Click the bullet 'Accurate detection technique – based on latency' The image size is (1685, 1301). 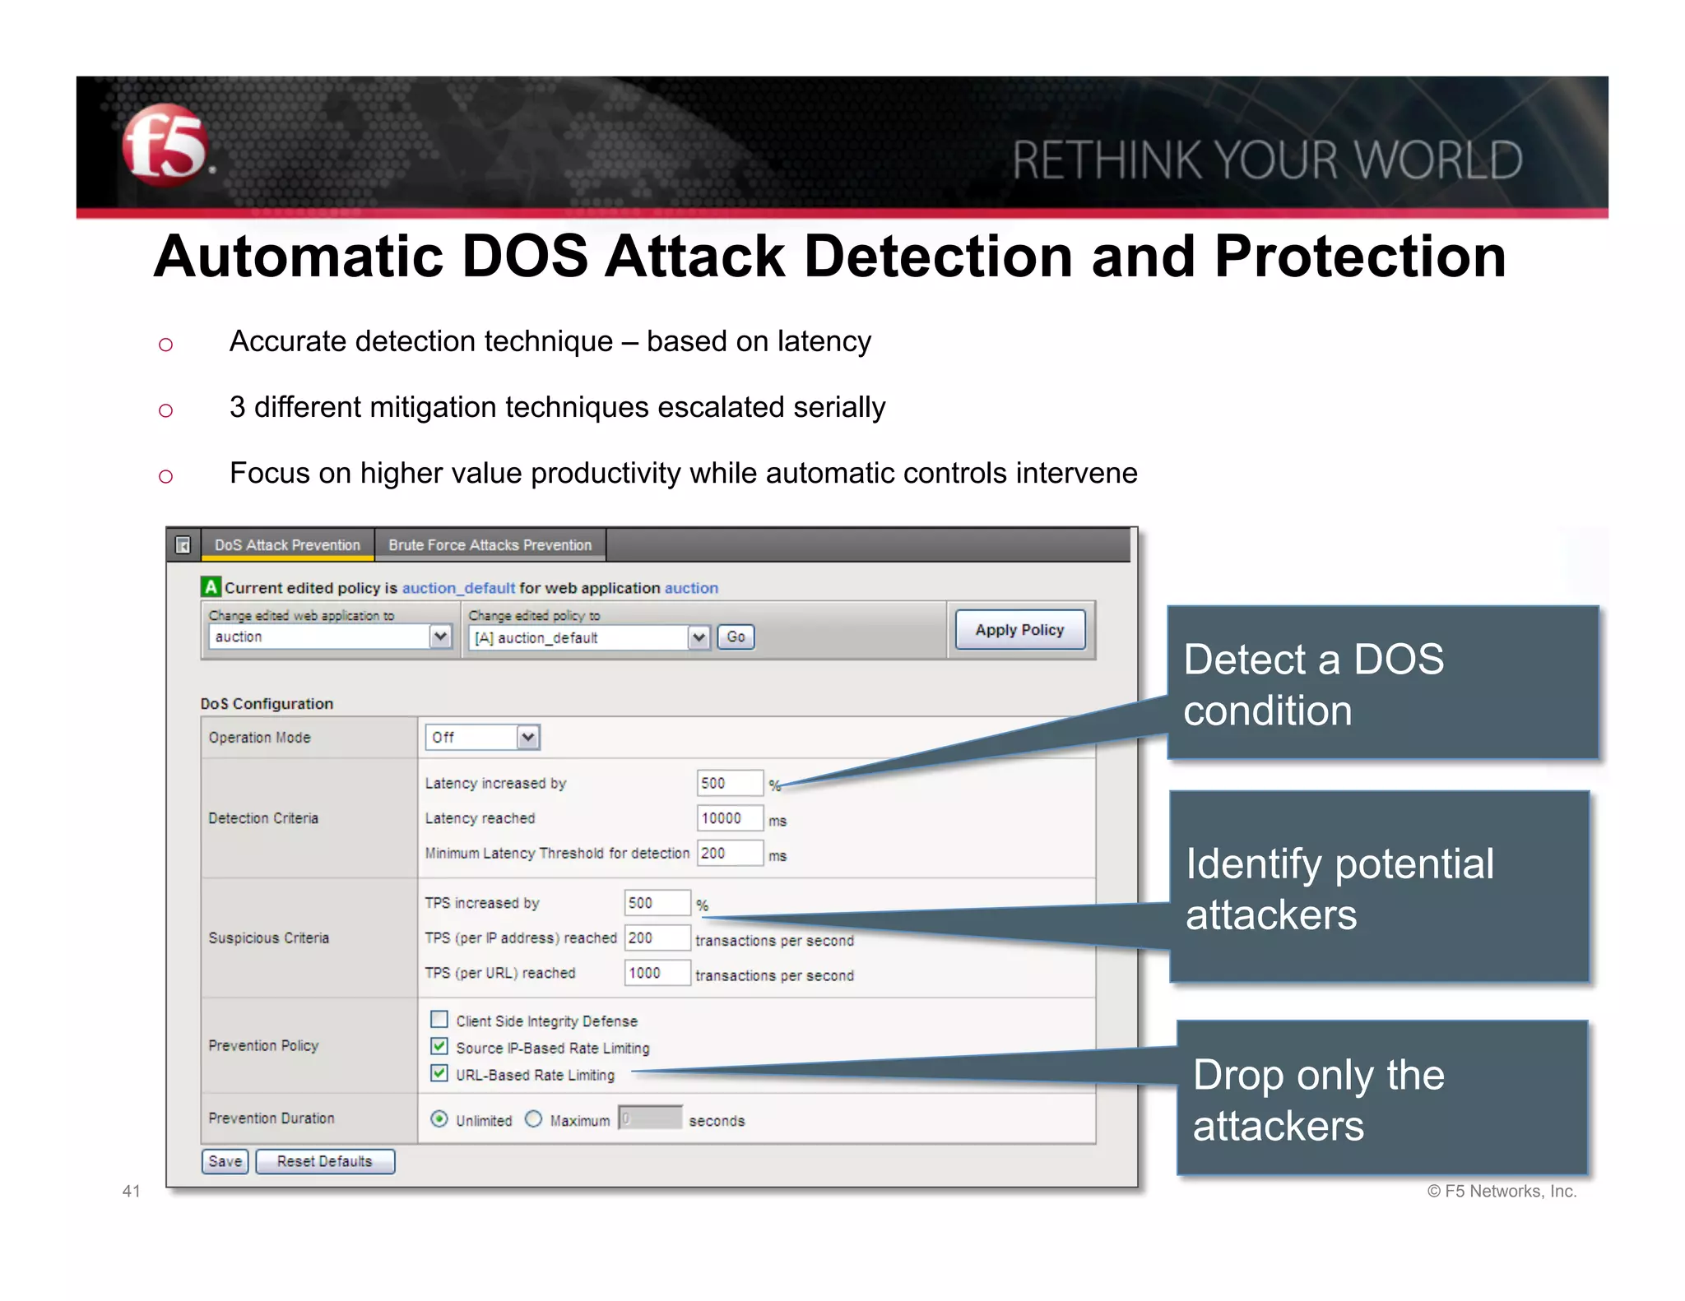[x=550, y=341]
